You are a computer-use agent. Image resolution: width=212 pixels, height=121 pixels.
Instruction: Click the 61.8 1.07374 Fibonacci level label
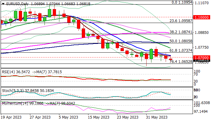[180, 51]
